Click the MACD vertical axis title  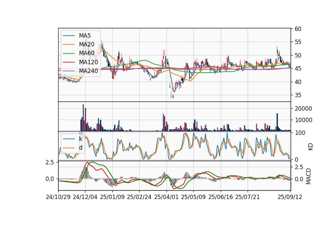309,177
